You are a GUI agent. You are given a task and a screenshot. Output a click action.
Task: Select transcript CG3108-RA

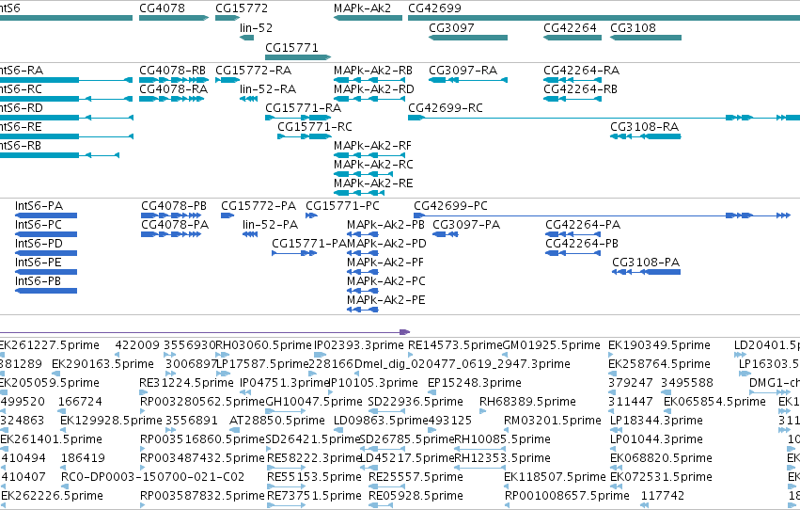(644, 127)
